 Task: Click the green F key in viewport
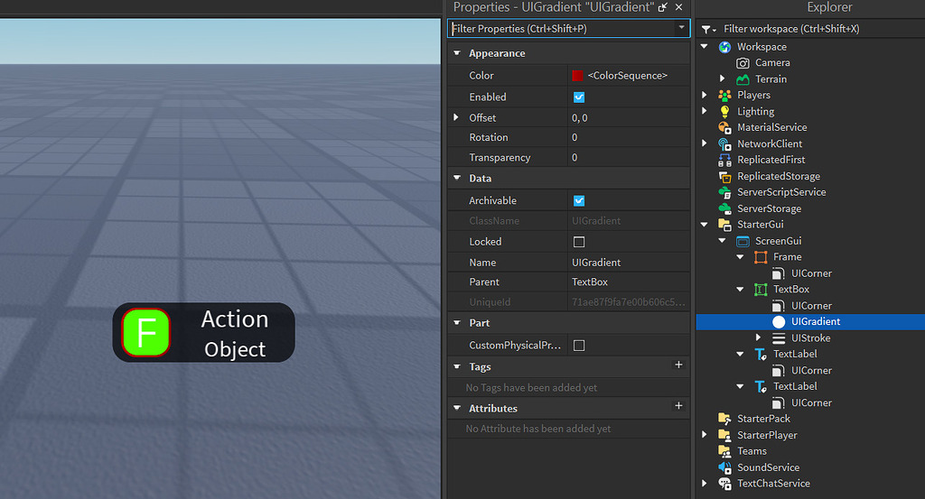click(145, 332)
